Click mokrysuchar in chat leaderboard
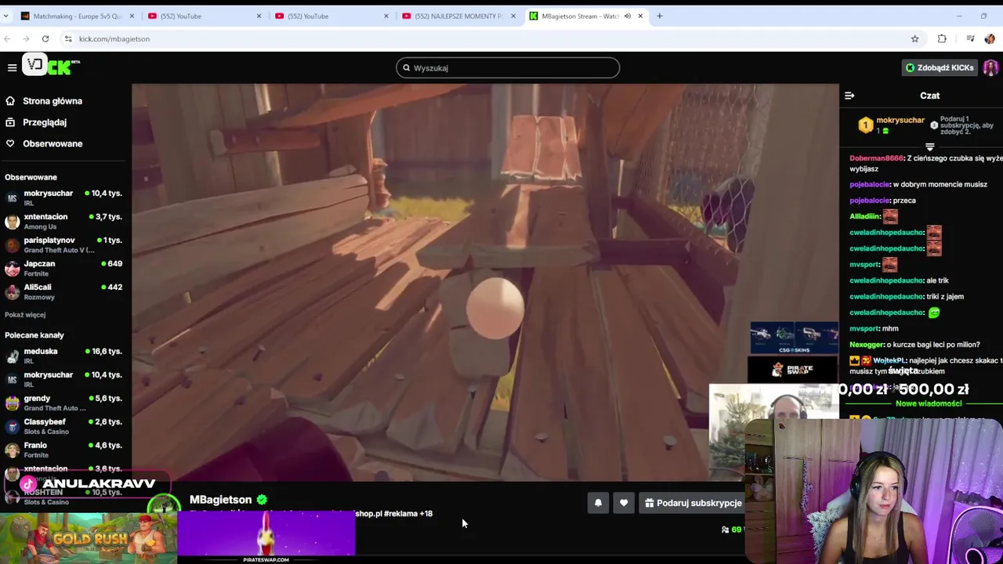The width and height of the screenshot is (1003, 564). [x=900, y=121]
